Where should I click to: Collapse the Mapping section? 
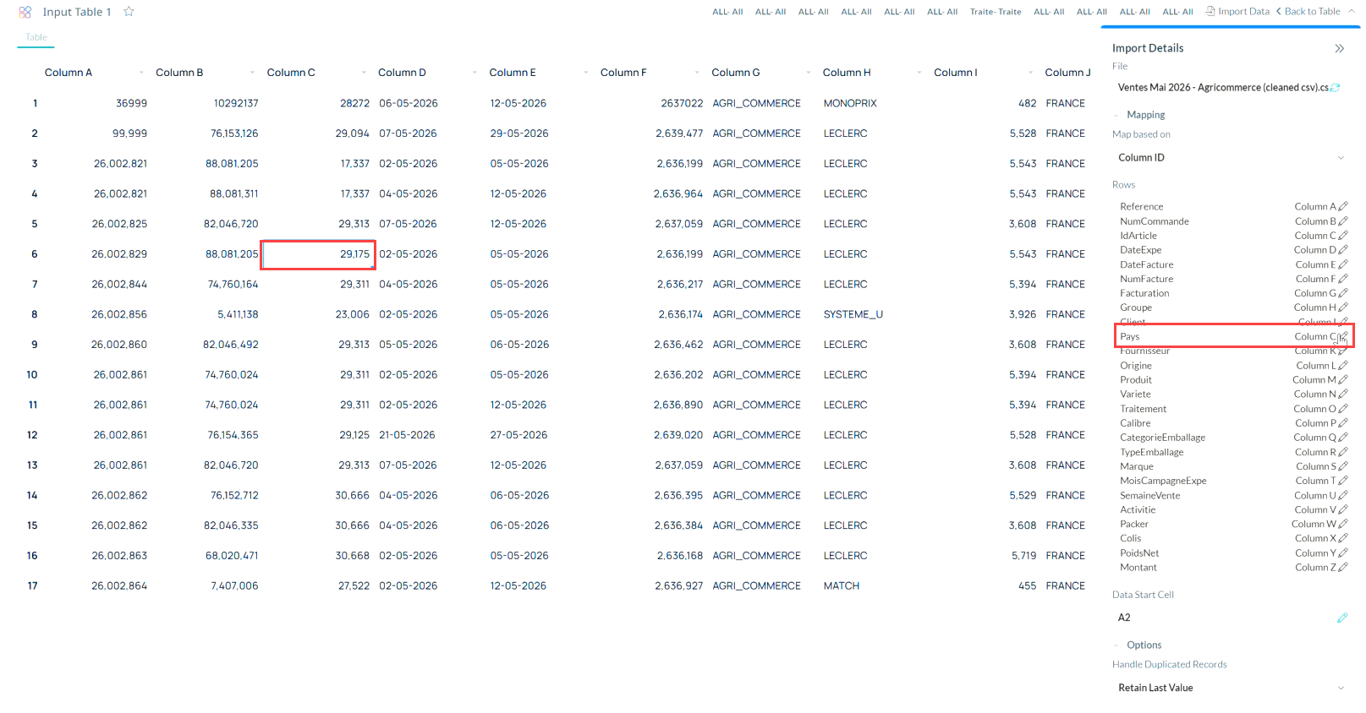coord(1116,115)
